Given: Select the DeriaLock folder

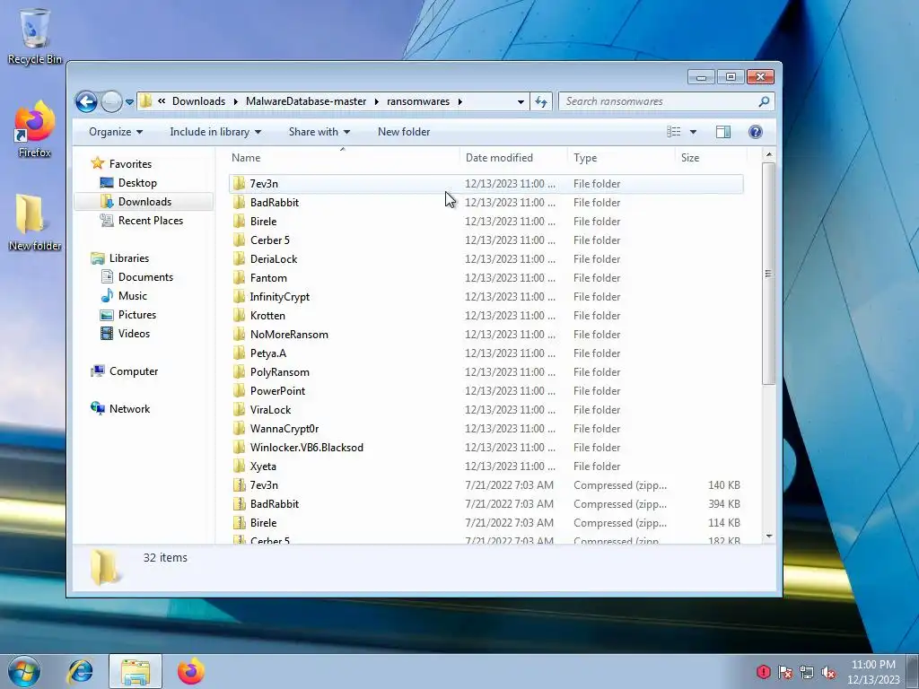Looking at the screenshot, I should [486, 259].
